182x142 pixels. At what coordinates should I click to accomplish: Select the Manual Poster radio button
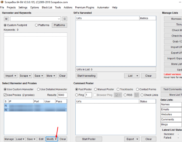(104, 89)
